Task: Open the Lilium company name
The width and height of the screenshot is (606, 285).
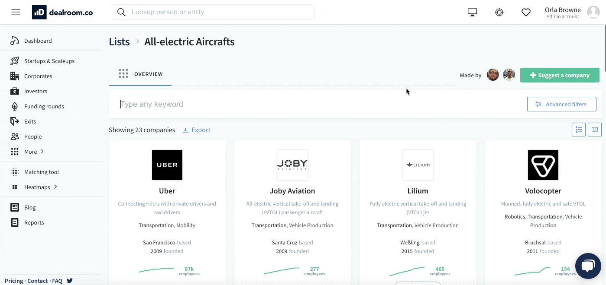Action: tap(418, 191)
